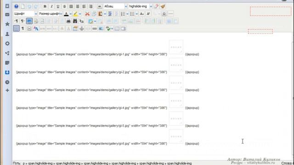Image resolution: width=294 pixels, height=165 pixels.
Task: Click the gl-6.jpg japopup shortcode text
Action: tap(91, 143)
